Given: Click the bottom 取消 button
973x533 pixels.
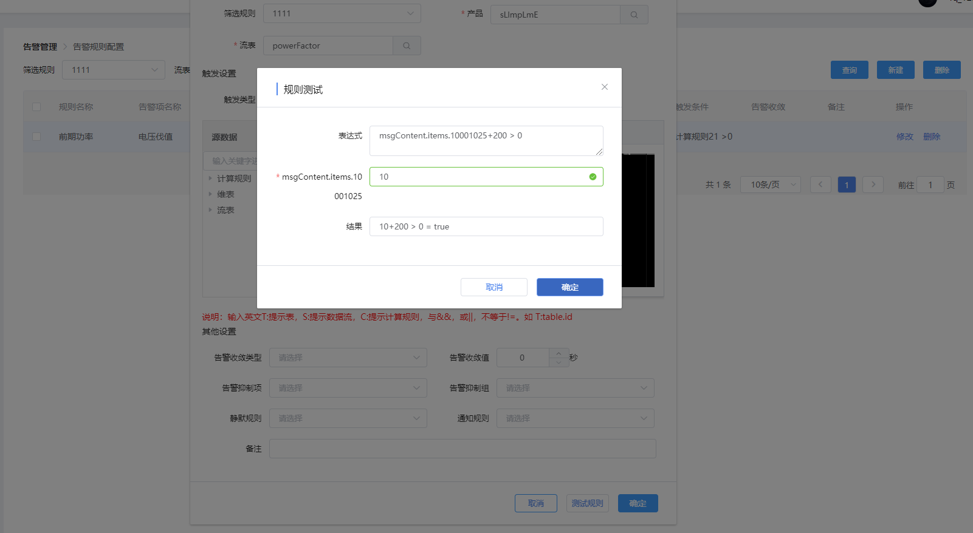Looking at the screenshot, I should 535,503.
